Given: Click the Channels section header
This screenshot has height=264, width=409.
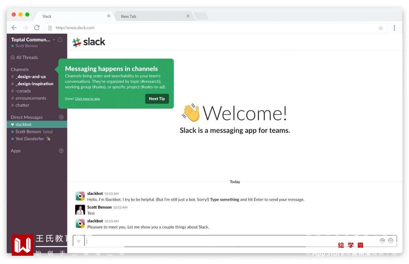Looking at the screenshot, I should (20, 69).
